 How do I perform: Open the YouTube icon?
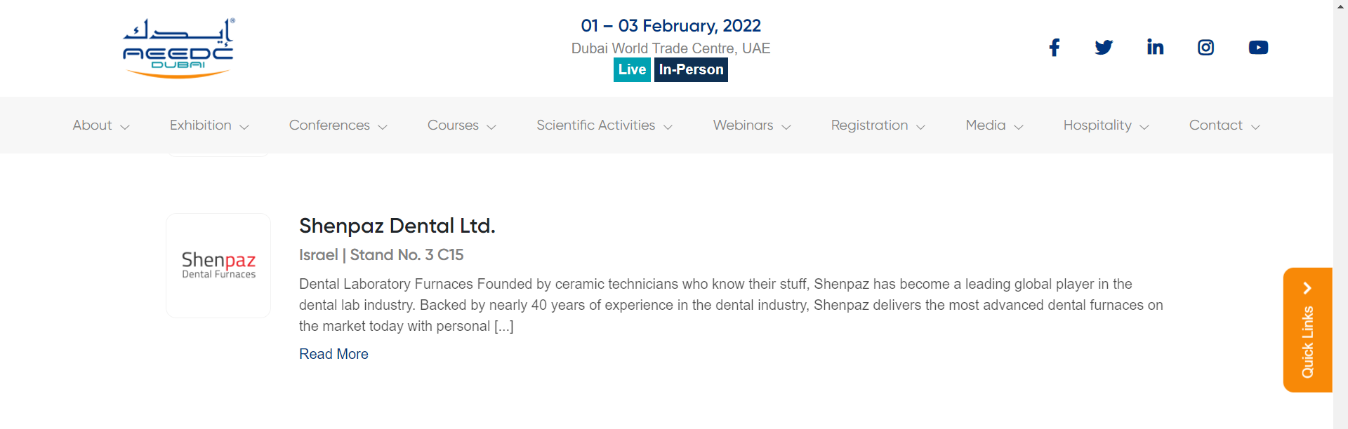coord(1258,48)
